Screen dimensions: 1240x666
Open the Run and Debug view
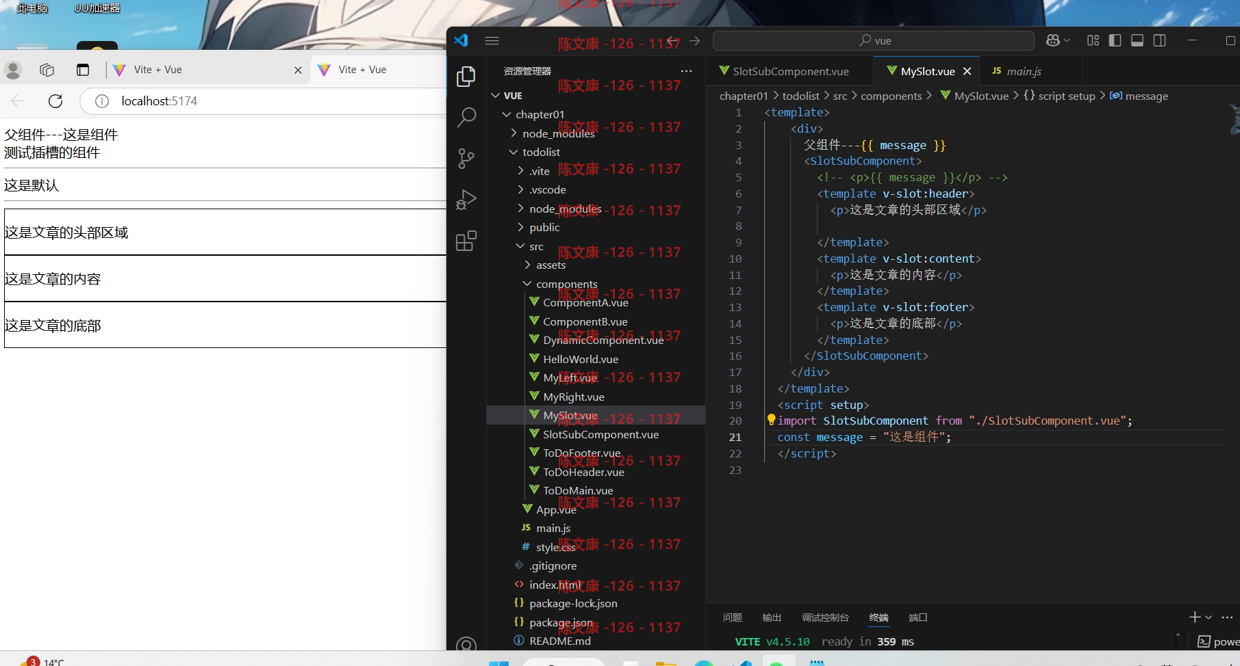pos(466,200)
